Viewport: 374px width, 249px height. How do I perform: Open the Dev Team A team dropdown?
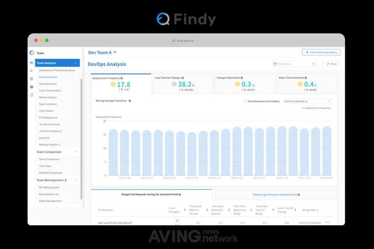[102, 53]
